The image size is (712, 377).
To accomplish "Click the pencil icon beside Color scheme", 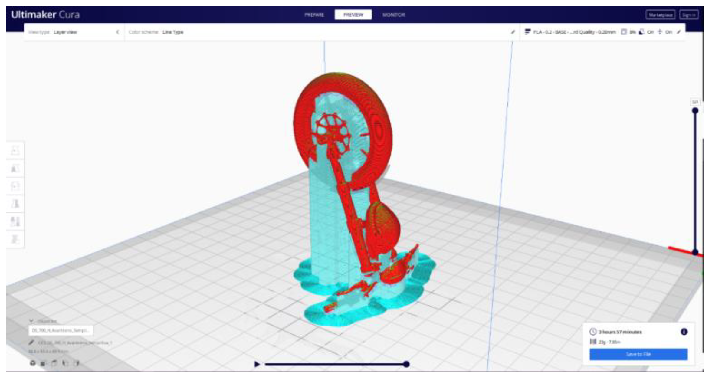I will 513,32.
